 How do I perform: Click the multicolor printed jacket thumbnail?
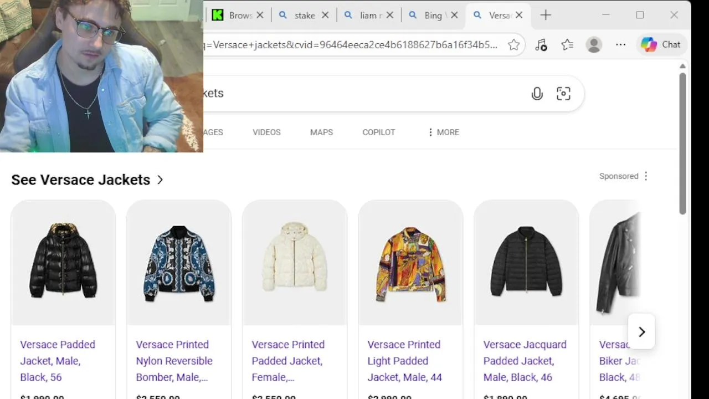[x=410, y=263]
